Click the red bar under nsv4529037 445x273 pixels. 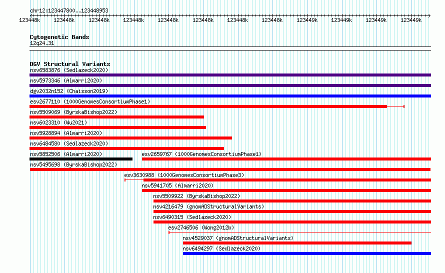click(x=297, y=243)
